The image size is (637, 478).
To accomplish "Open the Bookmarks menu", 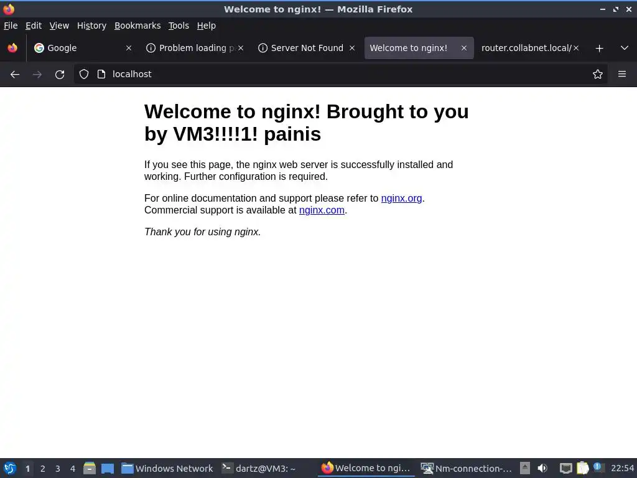I will pyautogui.click(x=137, y=26).
